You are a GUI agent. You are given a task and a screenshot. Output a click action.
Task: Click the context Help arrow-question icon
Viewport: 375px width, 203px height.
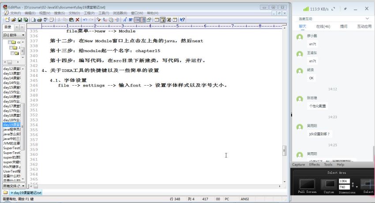coord(182,20)
